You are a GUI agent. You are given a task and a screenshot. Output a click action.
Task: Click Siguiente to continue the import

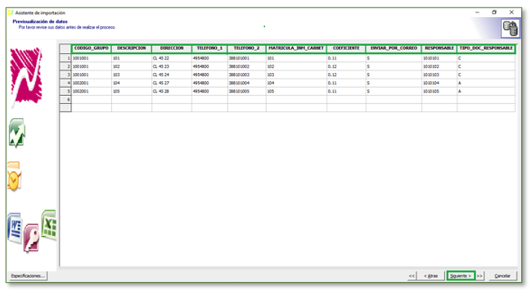click(x=461, y=275)
